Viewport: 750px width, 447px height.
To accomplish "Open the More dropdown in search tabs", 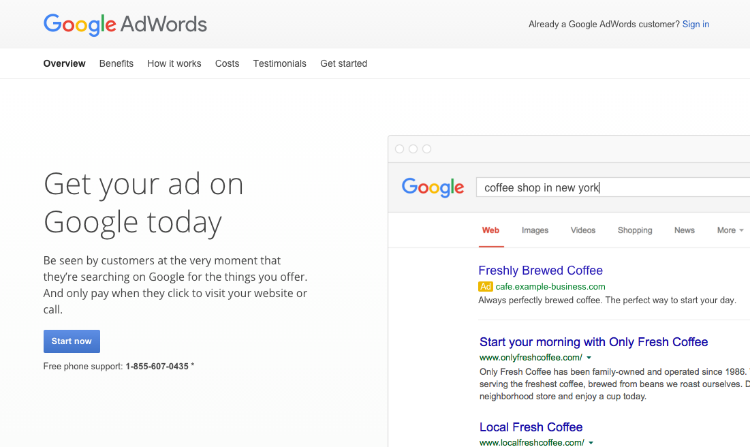I will tap(730, 230).
